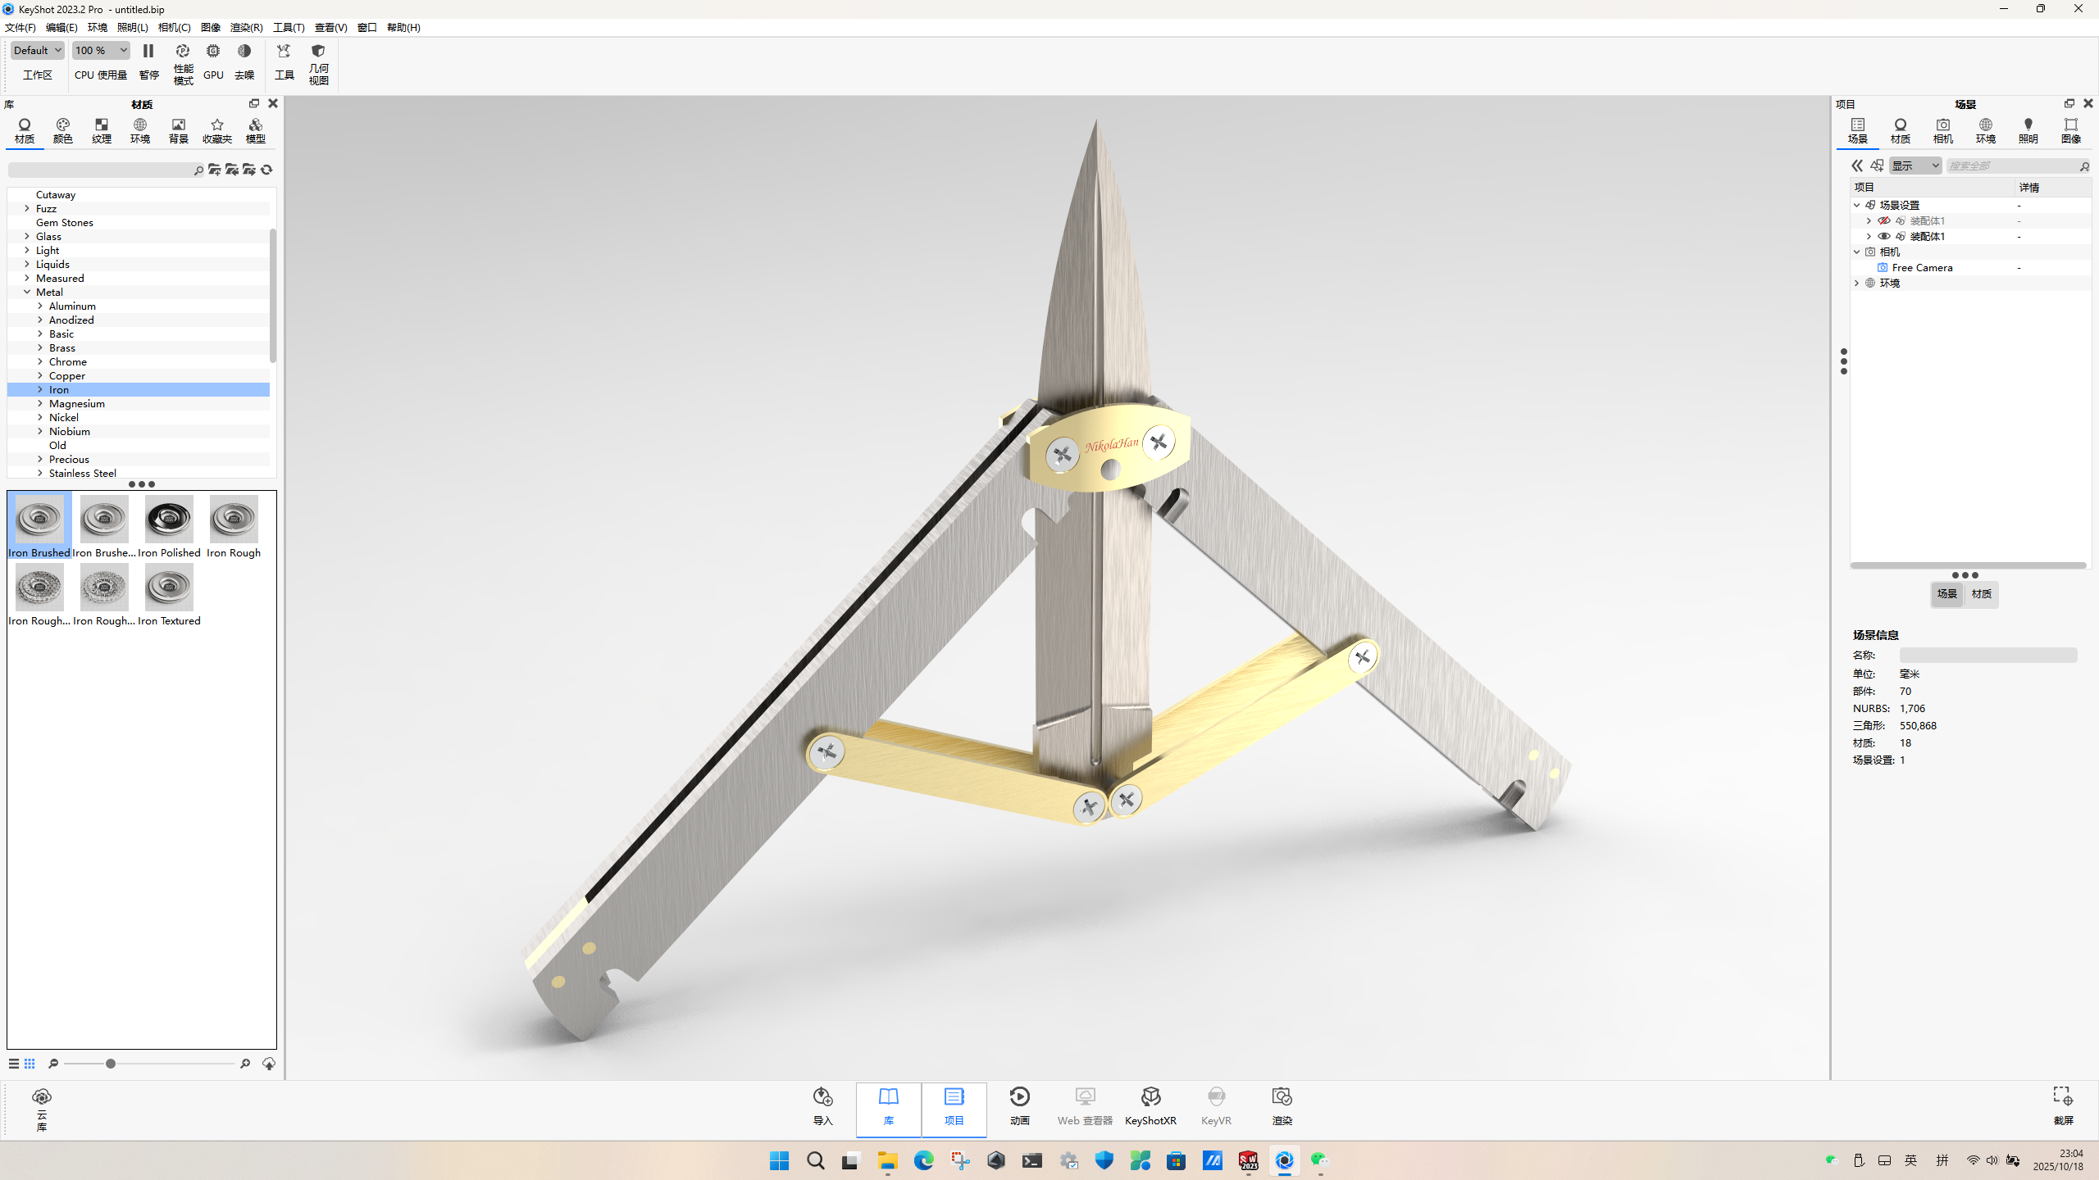Click the 材质 button under scene tree
This screenshot has height=1180, width=2099.
(1982, 594)
